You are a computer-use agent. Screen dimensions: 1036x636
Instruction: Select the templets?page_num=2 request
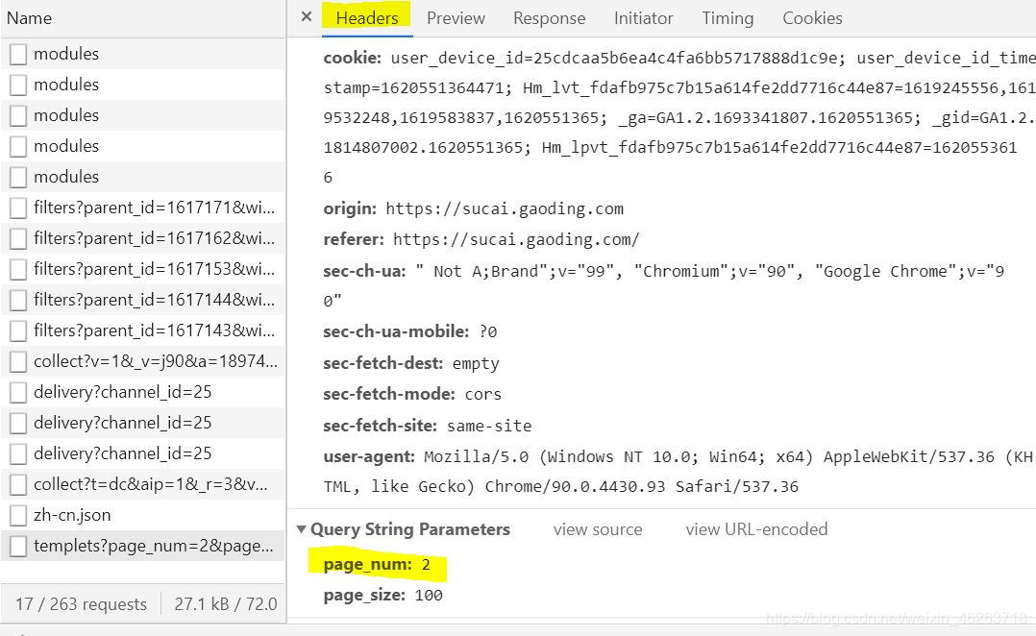pos(153,546)
